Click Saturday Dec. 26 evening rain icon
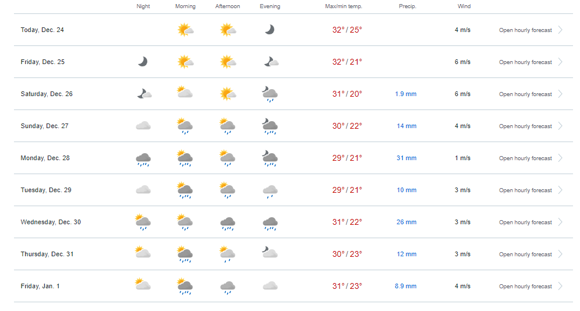This screenshot has width=580, height=311. point(269,94)
